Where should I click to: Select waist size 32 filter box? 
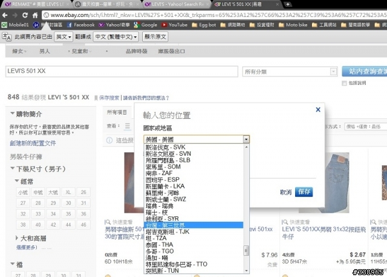[23, 214]
